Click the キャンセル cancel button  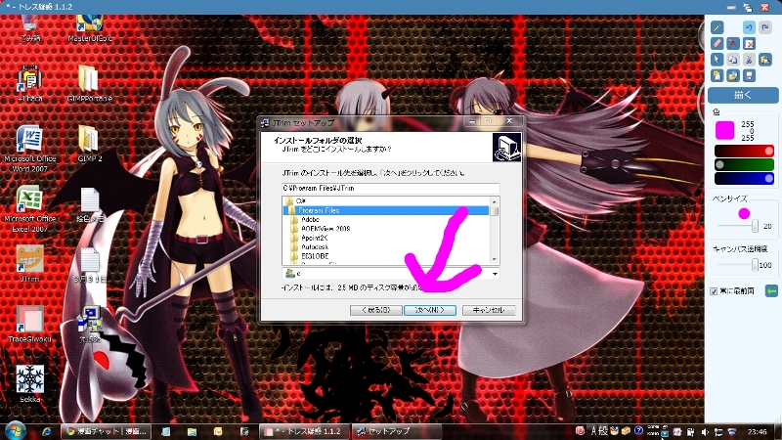click(x=488, y=310)
